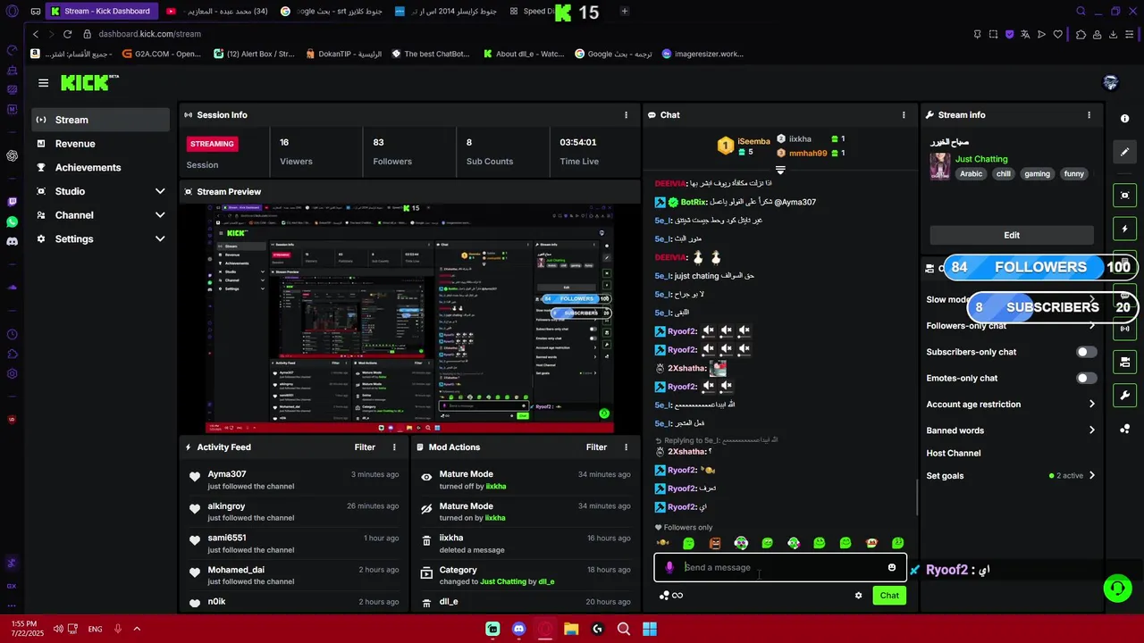Image resolution: width=1144 pixels, height=643 pixels.
Task: Expand the Channel sidebar section
Action: point(160,215)
